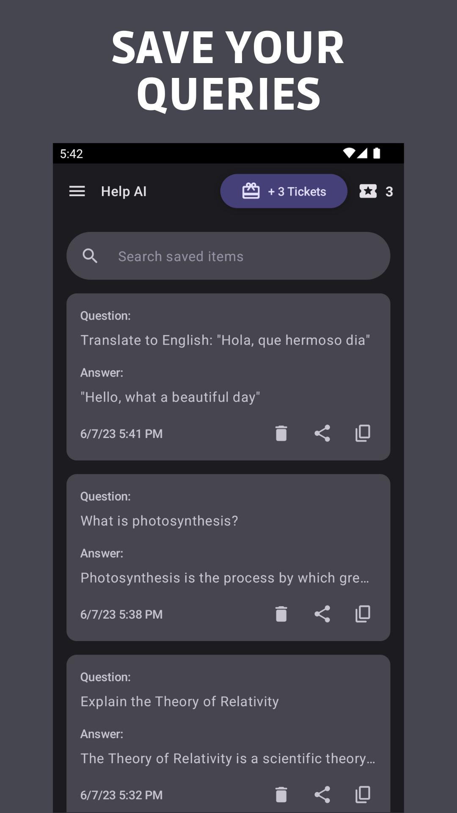Viewport: 457px width, 813px height.
Task: Share the Spanish translation saved item
Action: (x=322, y=433)
